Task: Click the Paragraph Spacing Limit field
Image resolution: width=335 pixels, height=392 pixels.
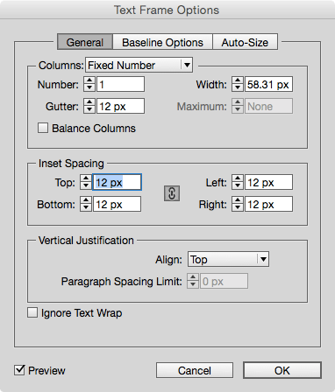Action: [224, 281]
